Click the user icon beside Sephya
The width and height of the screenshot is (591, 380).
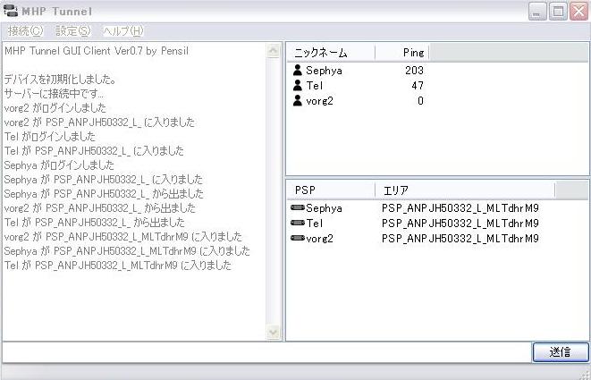[298, 70]
